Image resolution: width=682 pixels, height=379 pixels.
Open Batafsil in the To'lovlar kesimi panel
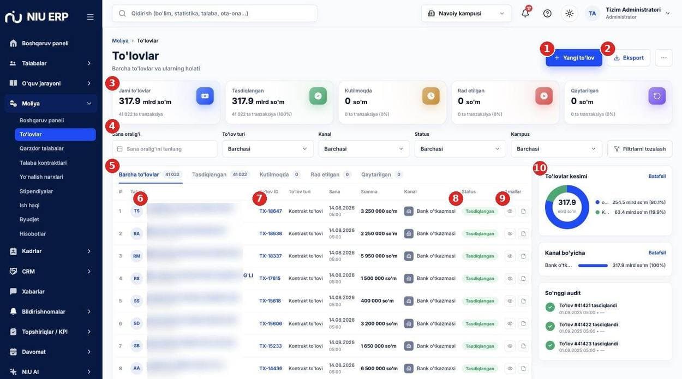(657, 176)
